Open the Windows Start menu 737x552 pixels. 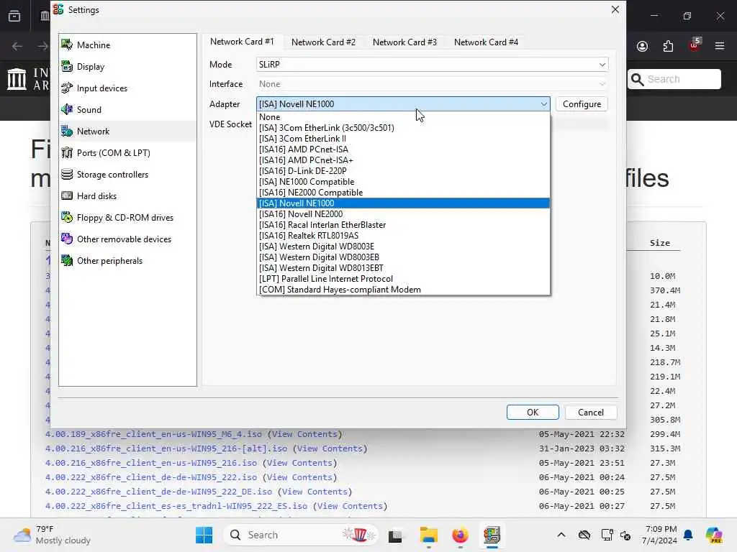click(x=204, y=535)
